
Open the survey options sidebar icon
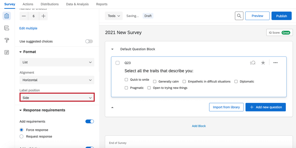pyautogui.click(x=7, y=53)
